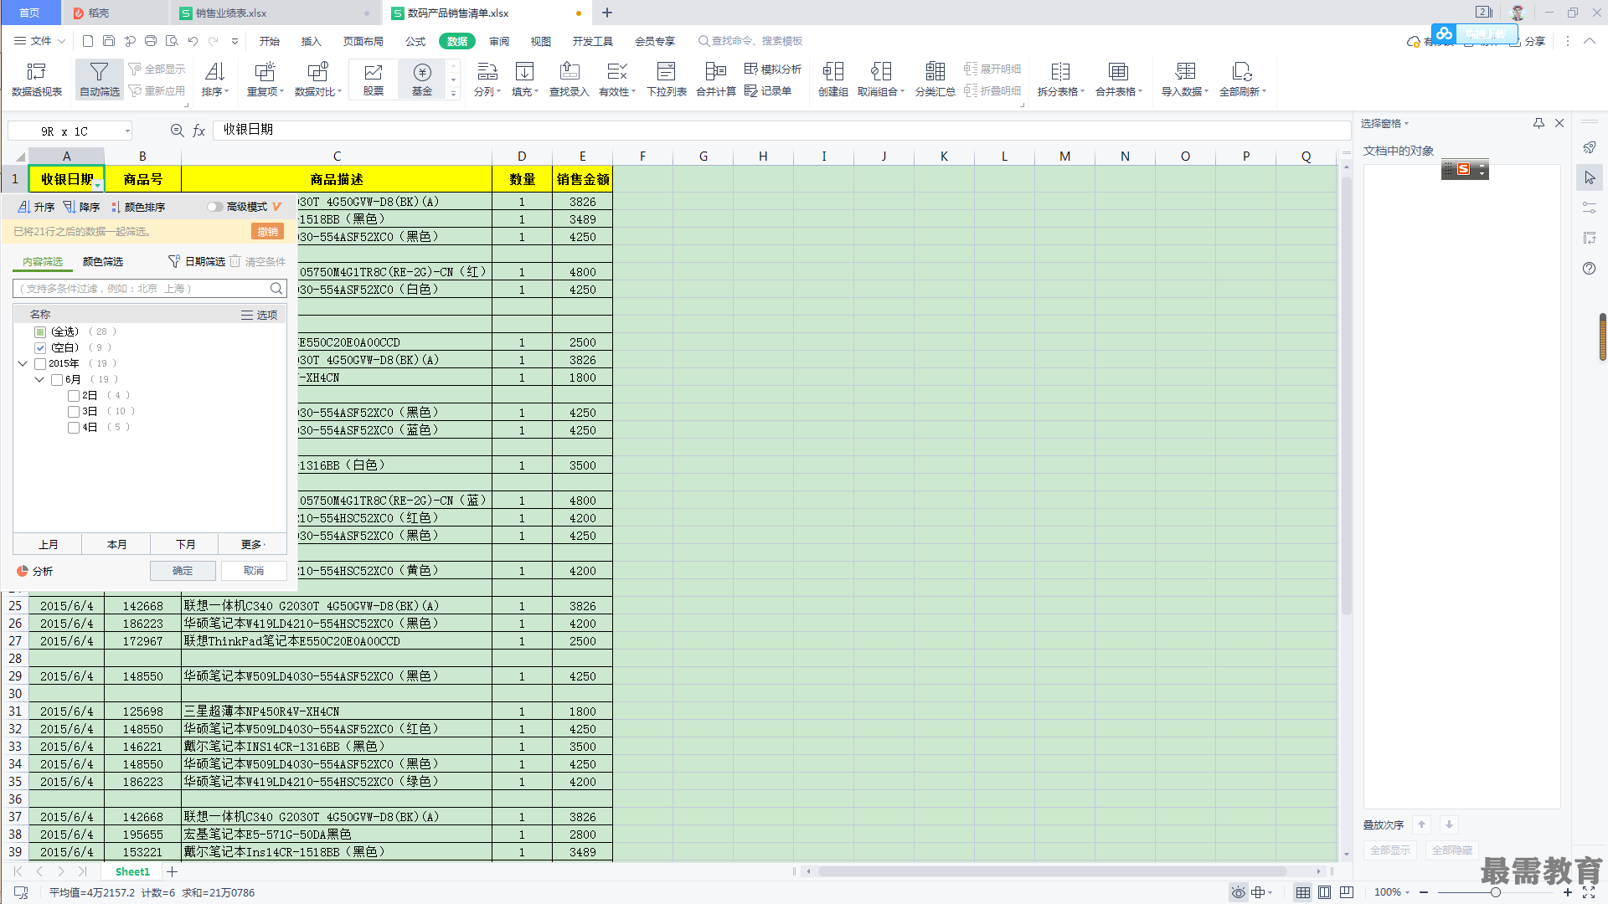This screenshot has width=1608, height=904.
Task: Switch to the 页面布局 ribbon tab
Action: pos(363,41)
